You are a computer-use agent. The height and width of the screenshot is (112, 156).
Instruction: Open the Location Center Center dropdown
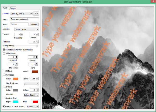pyautogui.click(x=27, y=29)
